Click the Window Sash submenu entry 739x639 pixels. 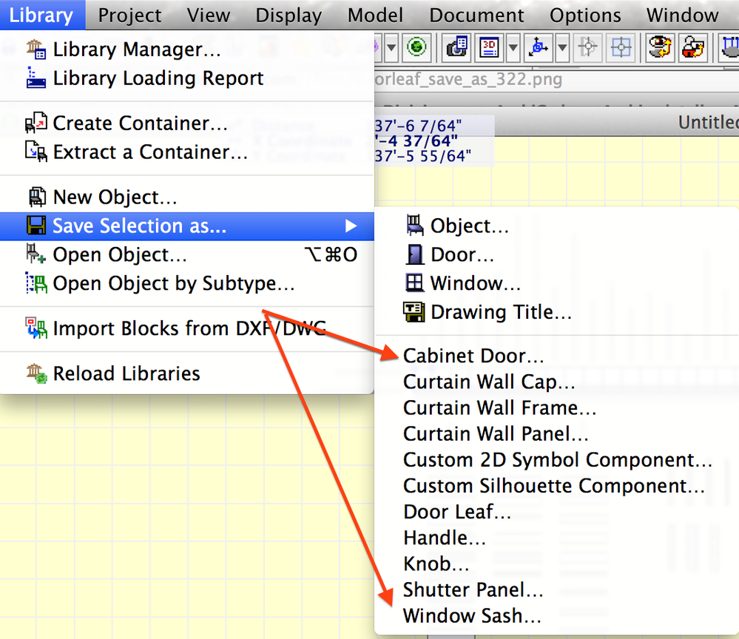[x=472, y=615]
